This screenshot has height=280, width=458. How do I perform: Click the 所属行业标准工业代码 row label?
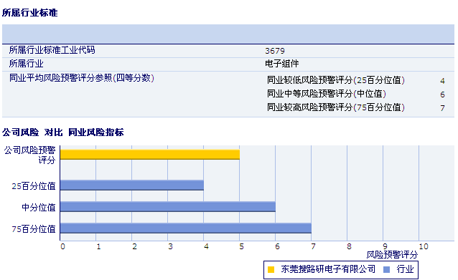pyautogui.click(x=52, y=50)
